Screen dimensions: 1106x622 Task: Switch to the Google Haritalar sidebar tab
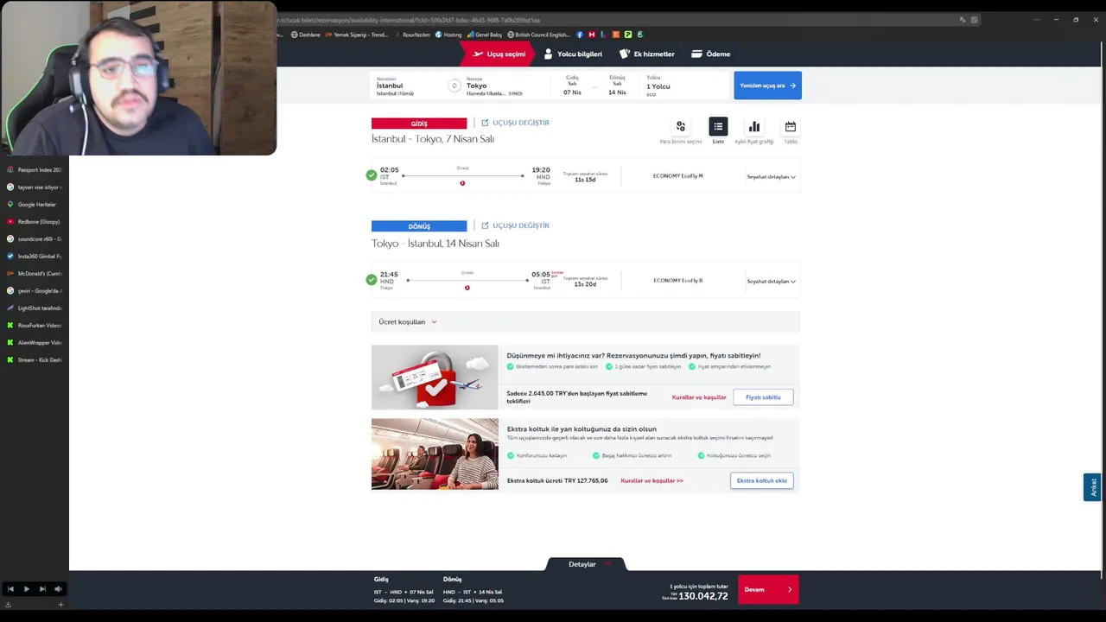click(35, 205)
